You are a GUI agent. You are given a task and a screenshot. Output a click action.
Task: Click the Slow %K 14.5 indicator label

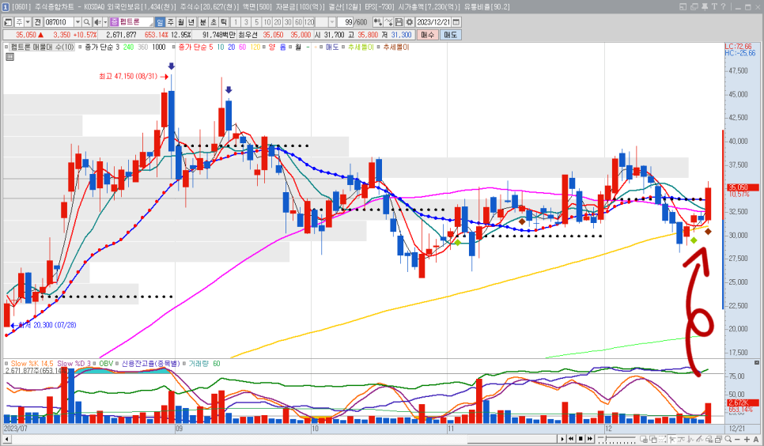pyautogui.click(x=32, y=364)
